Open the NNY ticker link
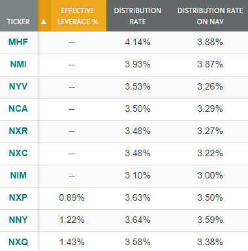Screen dimensions: 248x251 point(18,220)
